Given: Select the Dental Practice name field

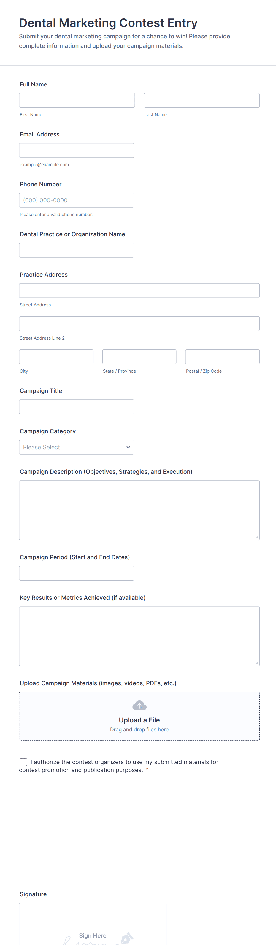Looking at the screenshot, I should pyautogui.click(x=76, y=250).
